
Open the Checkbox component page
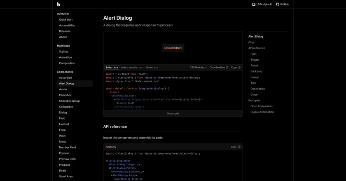65,95
